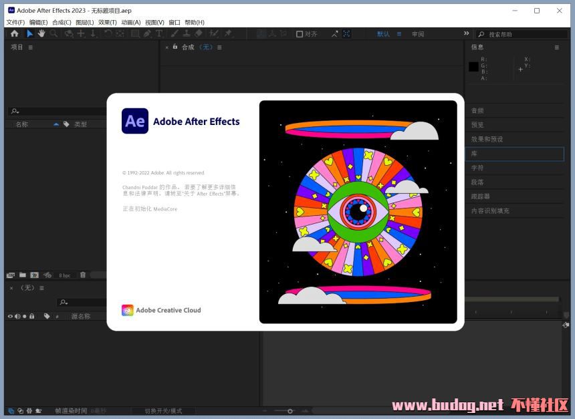Image resolution: width=575 pixels, height=419 pixels.
Task: Click the label tag icon in timeline columns
Action: click(47, 316)
